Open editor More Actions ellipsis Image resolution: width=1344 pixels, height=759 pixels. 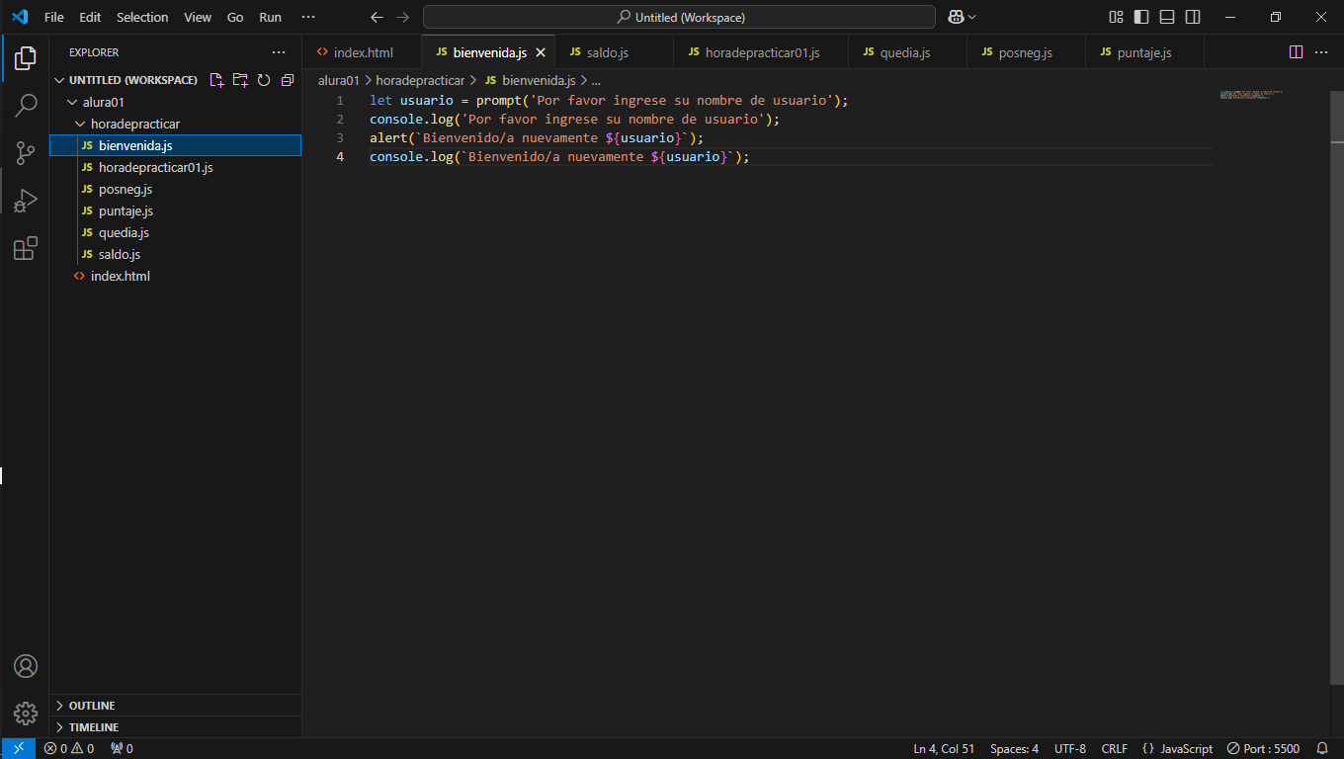click(x=1321, y=52)
